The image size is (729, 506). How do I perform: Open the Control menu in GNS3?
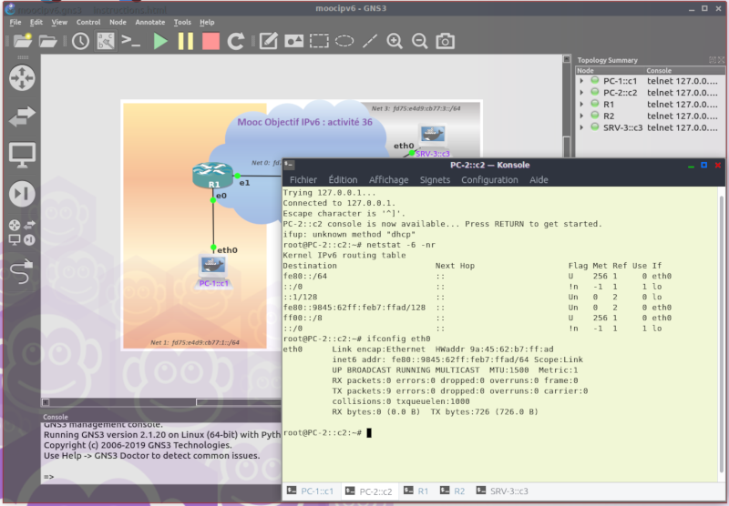tap(88, 22)
